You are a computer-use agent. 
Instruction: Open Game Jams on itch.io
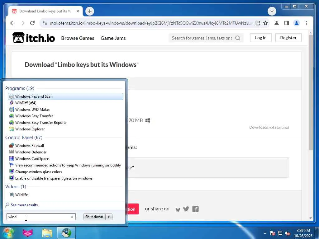(113, 38)
